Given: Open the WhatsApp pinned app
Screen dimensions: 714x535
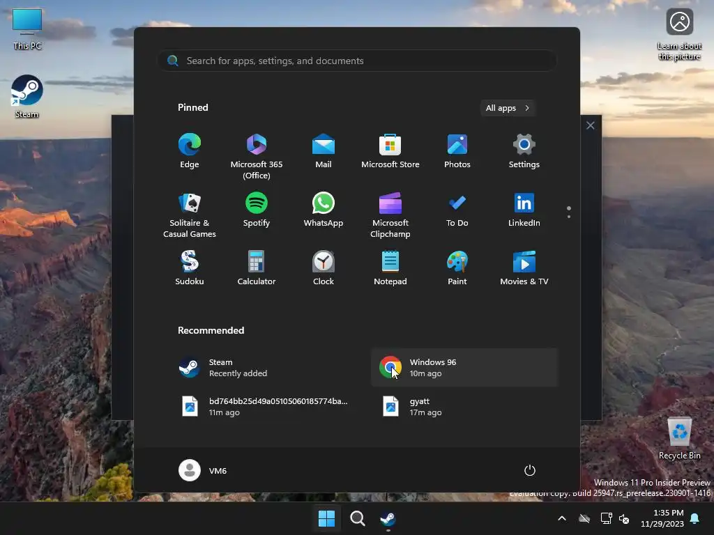Looking at the screenshot, I should click(324, 210).
